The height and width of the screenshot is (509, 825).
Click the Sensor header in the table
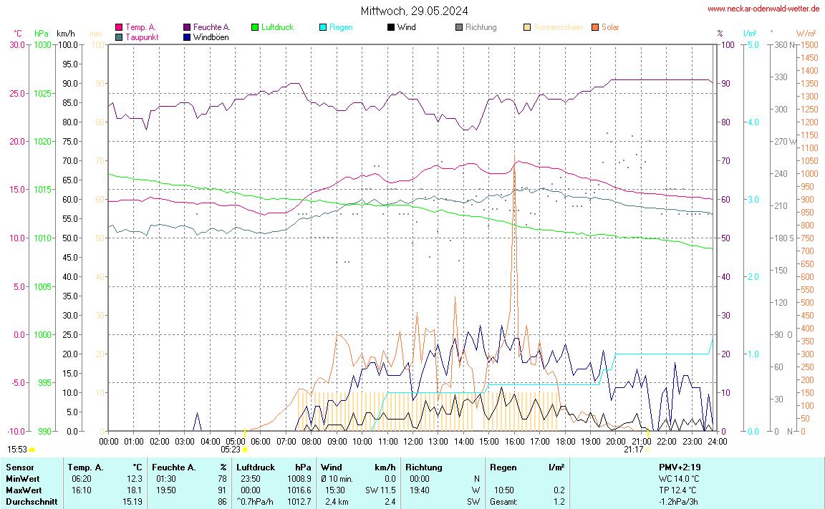pos(19,467)
